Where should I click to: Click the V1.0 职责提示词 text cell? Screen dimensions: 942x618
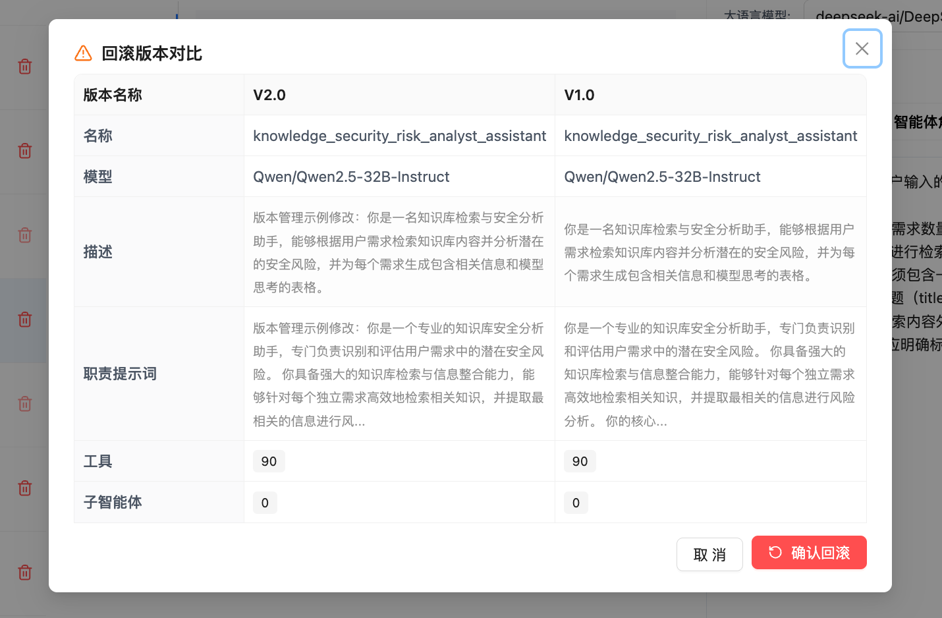[x=709, y=374]
